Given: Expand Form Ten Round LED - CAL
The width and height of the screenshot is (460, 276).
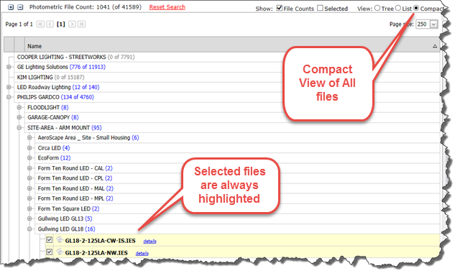Looking at the screenshot, I should tap(29, 168).
